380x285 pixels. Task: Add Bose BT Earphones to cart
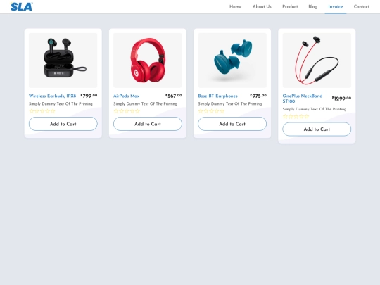click(232, 124)
